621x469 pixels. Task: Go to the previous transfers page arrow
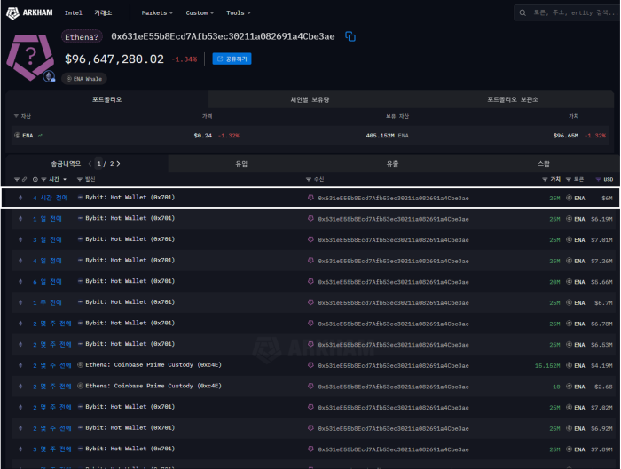click(90, 164)
